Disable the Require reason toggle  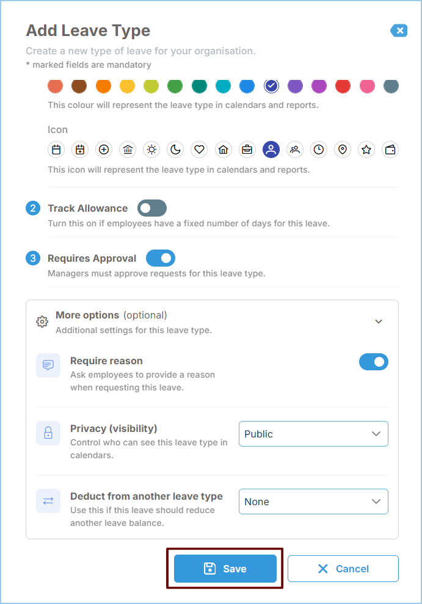click(x=374, y=362)
